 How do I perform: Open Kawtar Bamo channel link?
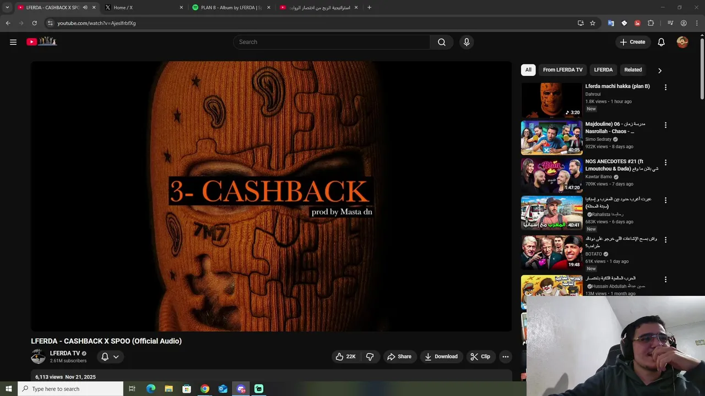point(599,177)
